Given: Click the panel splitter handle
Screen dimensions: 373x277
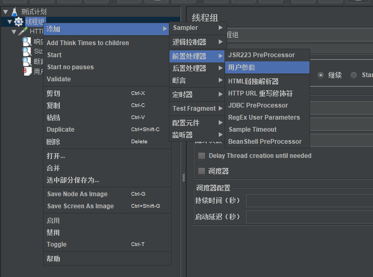Looking at the screenshot, I should click(x=184, y=177).
